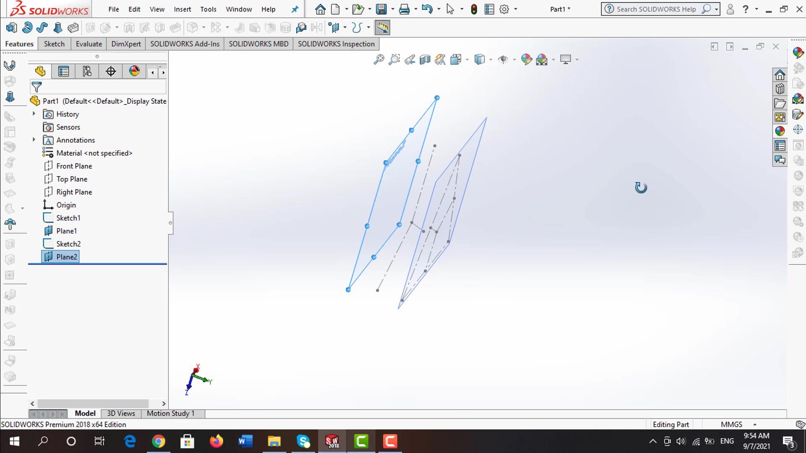Expand the Annotations folder
Image resolution: width=806 pixels, height=453 pixels.
pos(34,140)
